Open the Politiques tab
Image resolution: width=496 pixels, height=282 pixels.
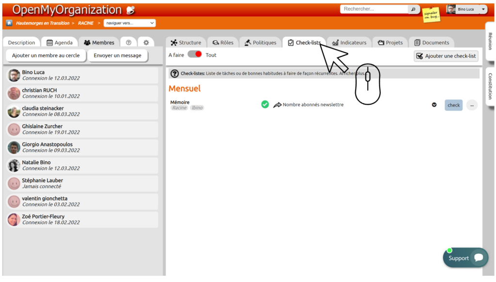(260, 43)
